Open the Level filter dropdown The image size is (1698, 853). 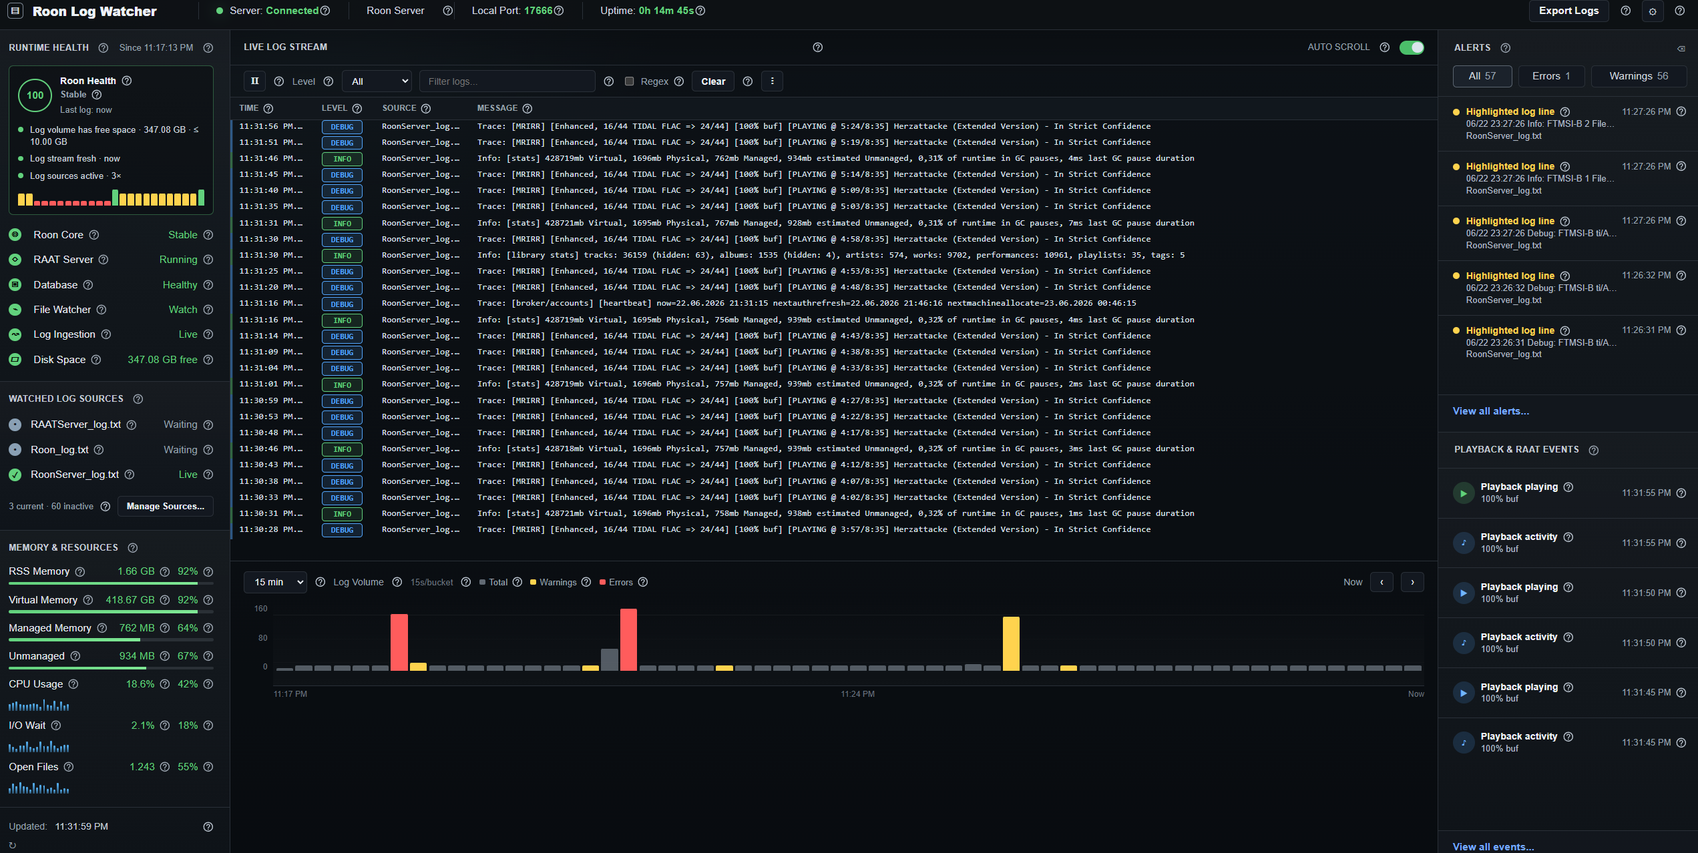377,81
